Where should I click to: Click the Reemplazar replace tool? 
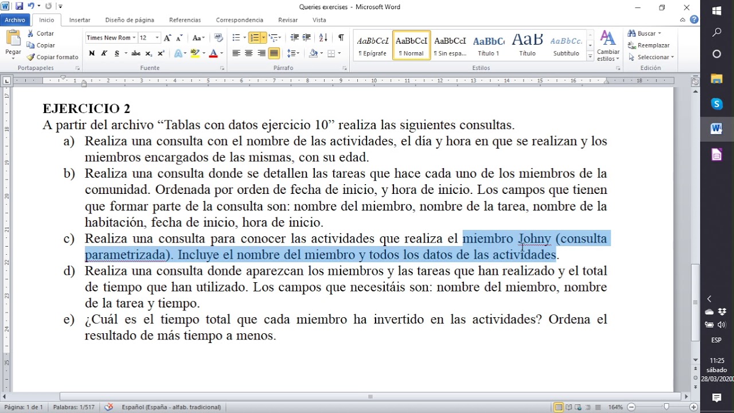[x=649, y=45]
